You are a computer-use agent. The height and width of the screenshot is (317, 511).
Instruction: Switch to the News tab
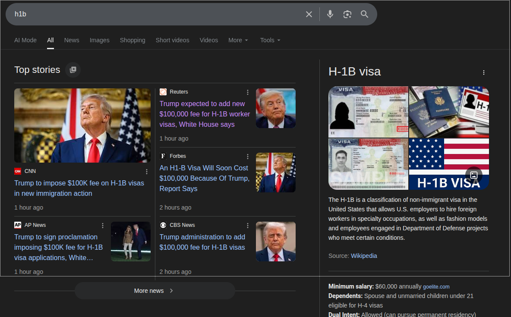pos(72,40)
